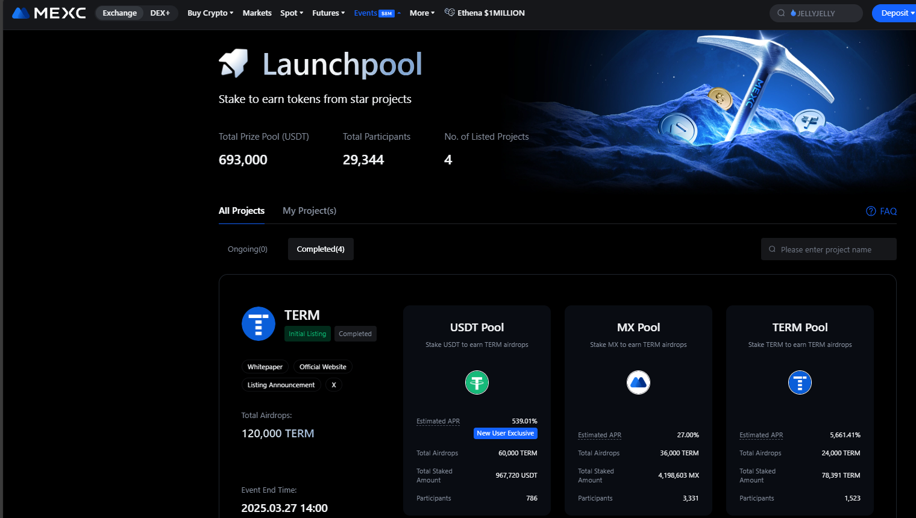
Task: Click the FAQ question mark icon
Action: click(871, 211)
